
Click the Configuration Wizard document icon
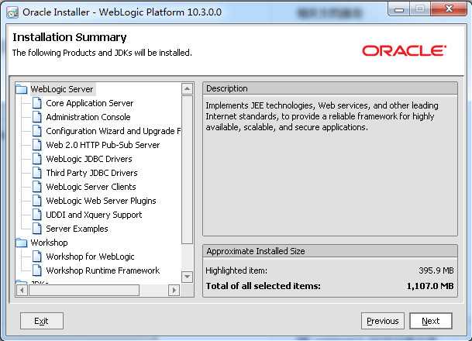pyautogui.click(x=37, y=131)
